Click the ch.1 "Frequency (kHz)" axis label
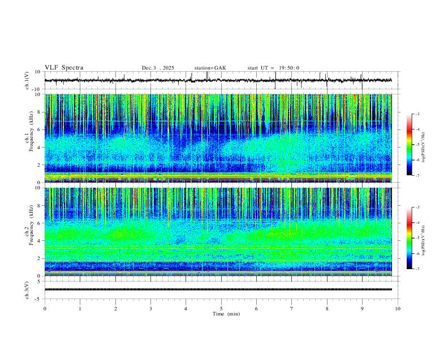Screen dimensions: 448x346 point(32,132)
